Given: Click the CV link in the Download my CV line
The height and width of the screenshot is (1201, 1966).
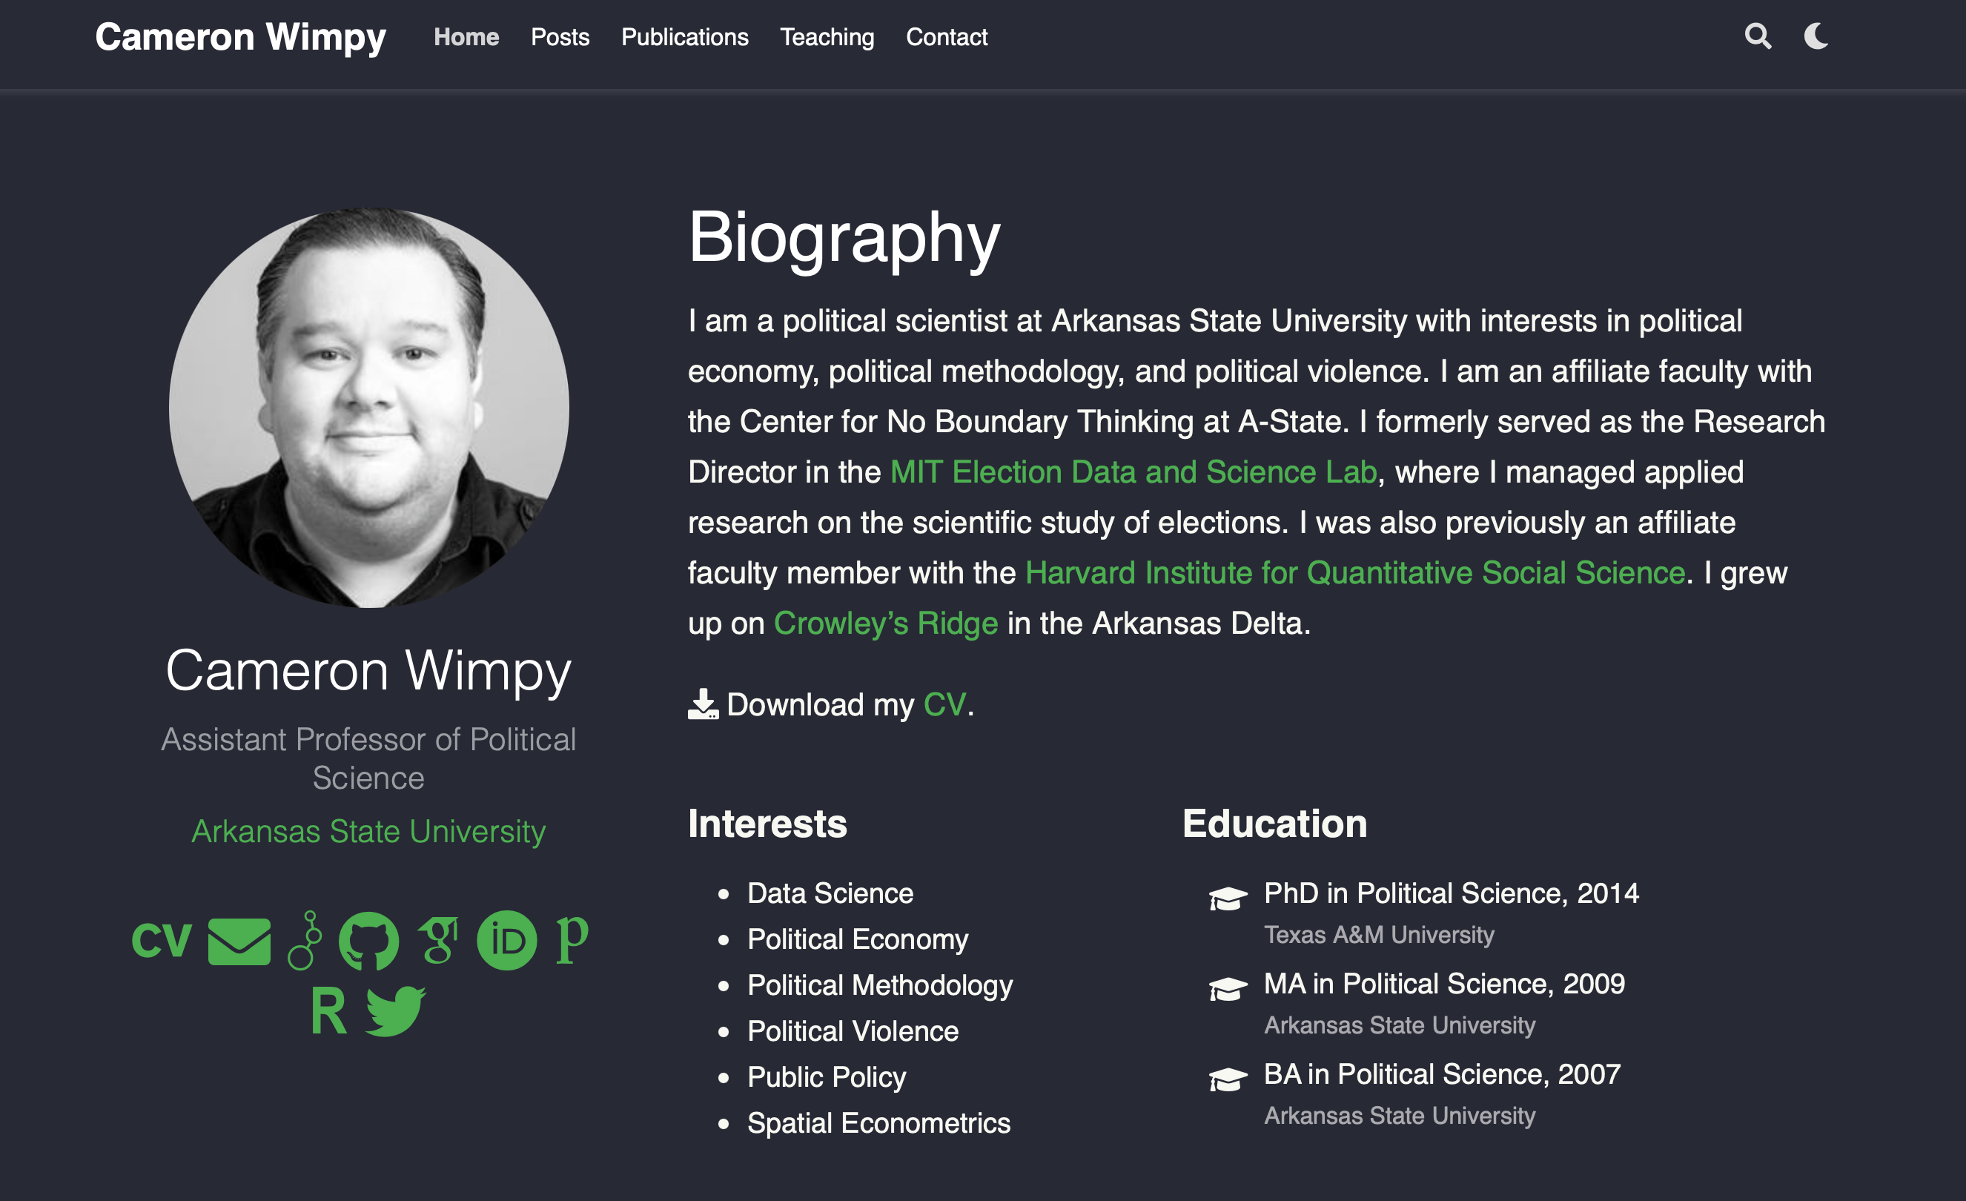Looking at the screenshot, I should 944,704.
